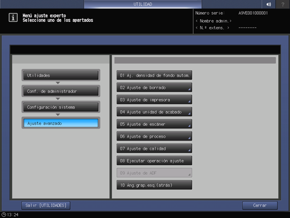Click the serial number A9VE001000001
The width and height of the screenshot is (290, 218).
(253, 13)
